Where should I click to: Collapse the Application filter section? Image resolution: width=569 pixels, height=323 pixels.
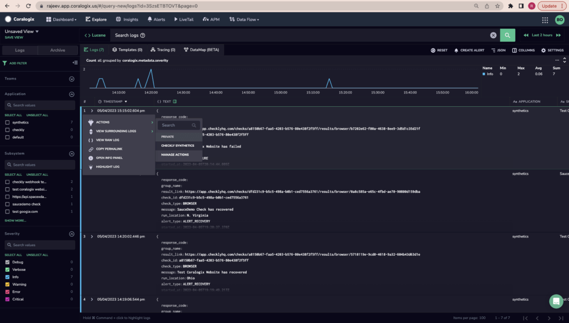point(72,94)
